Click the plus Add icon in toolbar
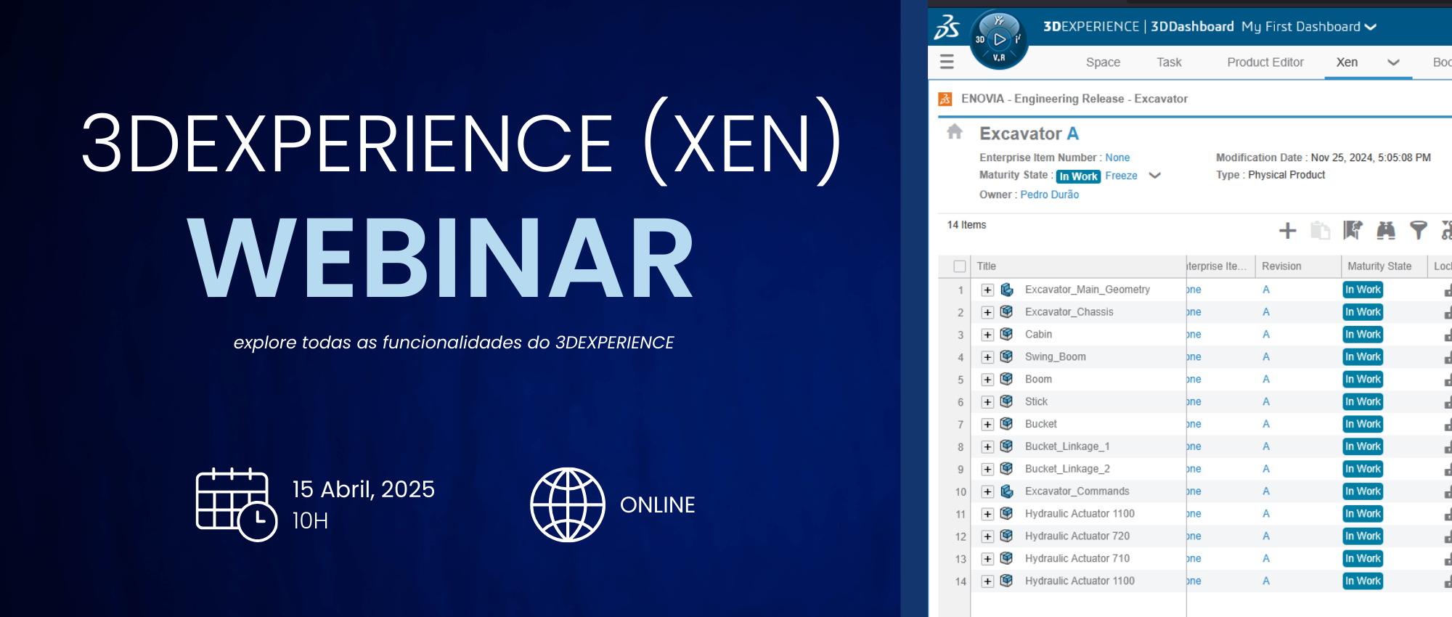 click(1287, 231)
